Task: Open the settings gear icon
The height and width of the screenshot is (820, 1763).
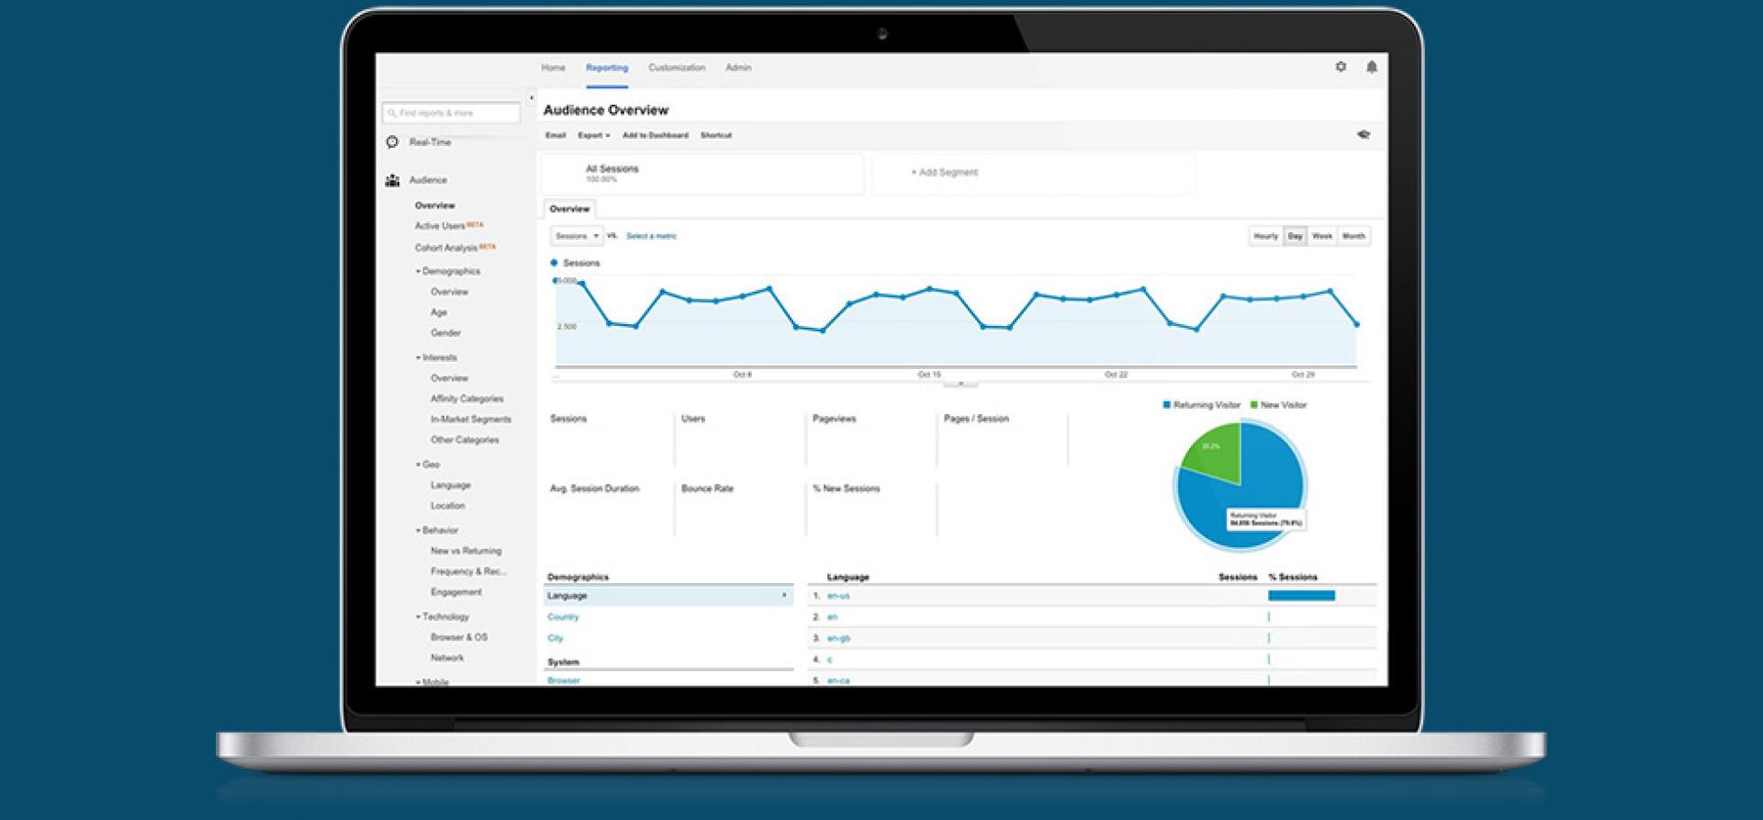Action: (x=1341, y=67)
